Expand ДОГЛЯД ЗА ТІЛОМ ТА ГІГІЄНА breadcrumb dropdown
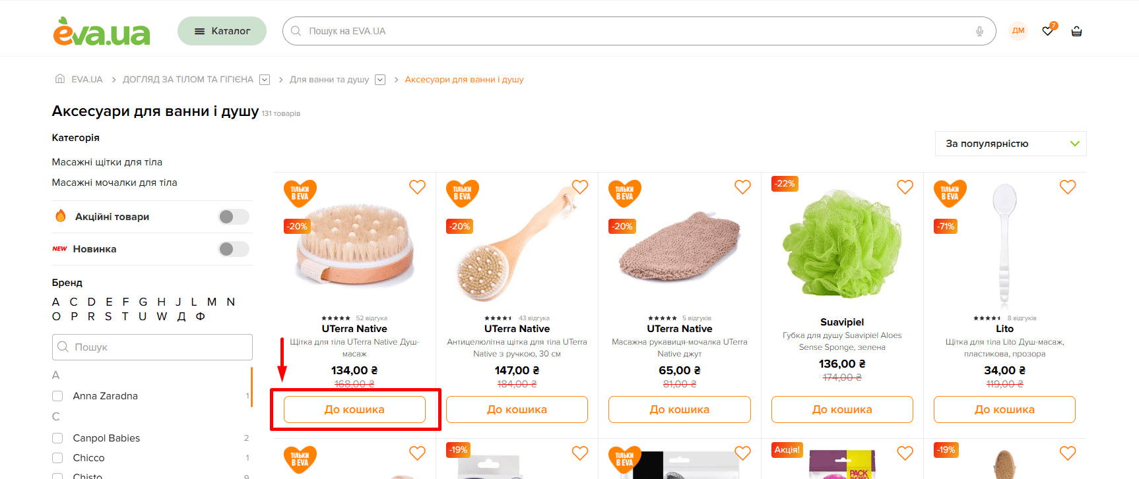 pos(265,80)
